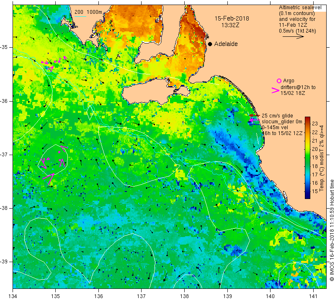
Task: Click the green 19°C section of colorbar
Action: (307, 157)
